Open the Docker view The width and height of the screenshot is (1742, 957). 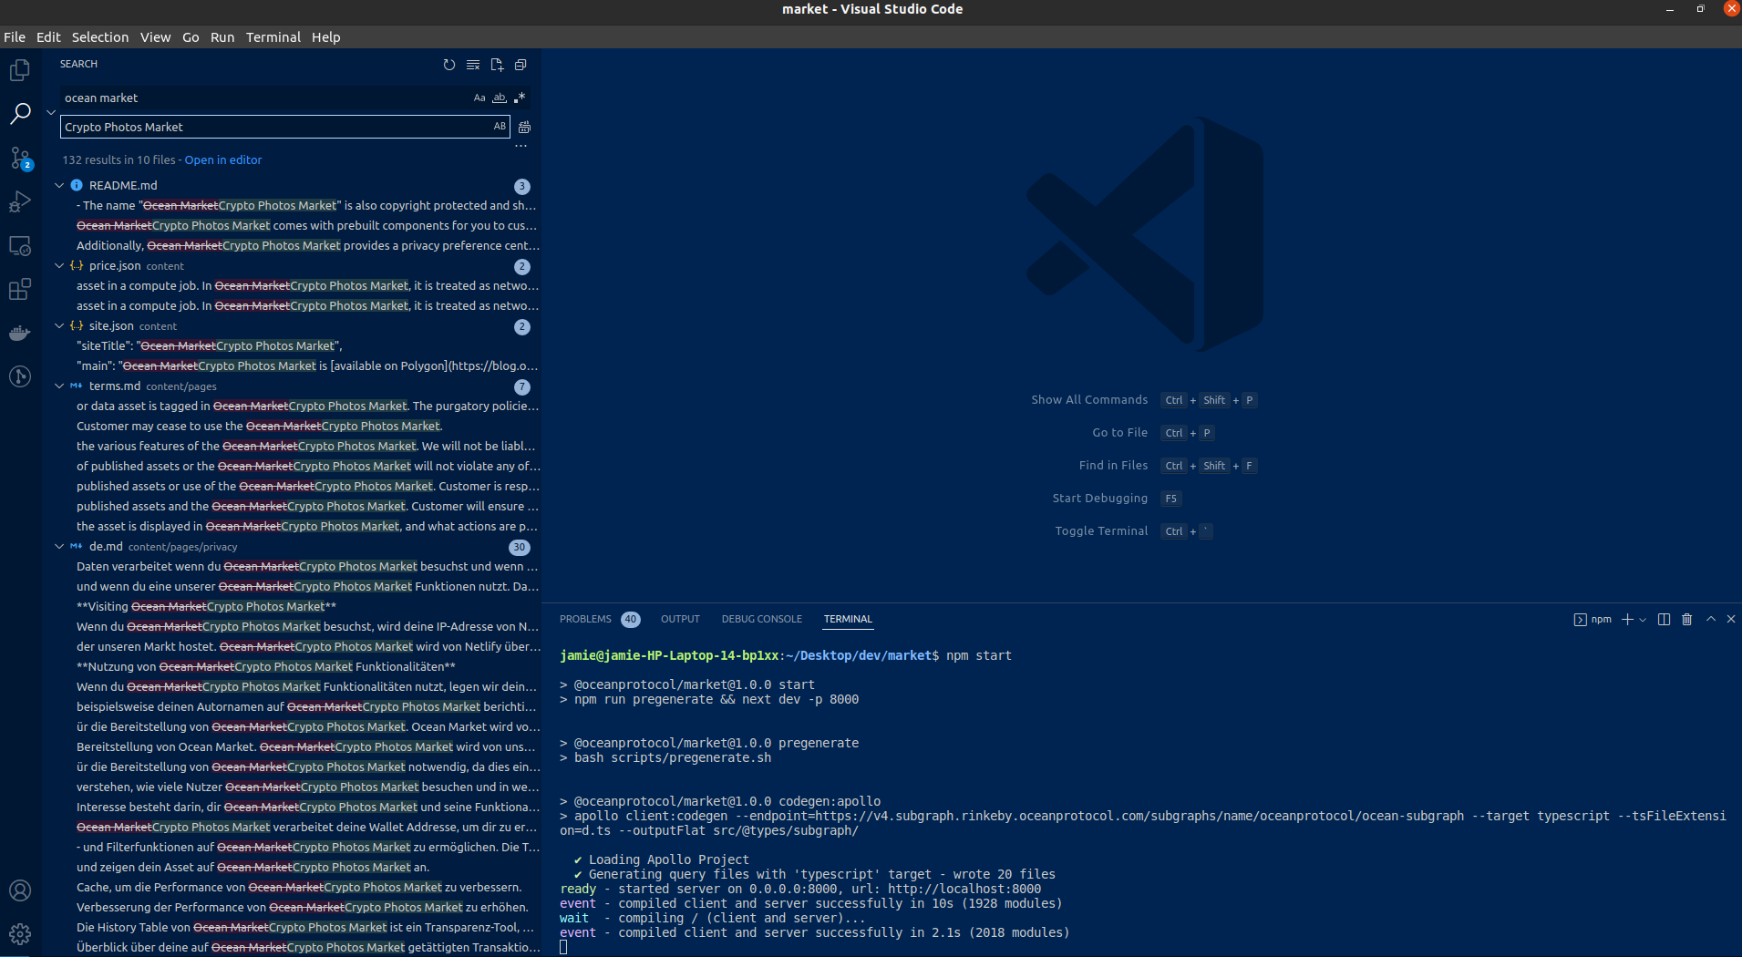pos(20,334)
